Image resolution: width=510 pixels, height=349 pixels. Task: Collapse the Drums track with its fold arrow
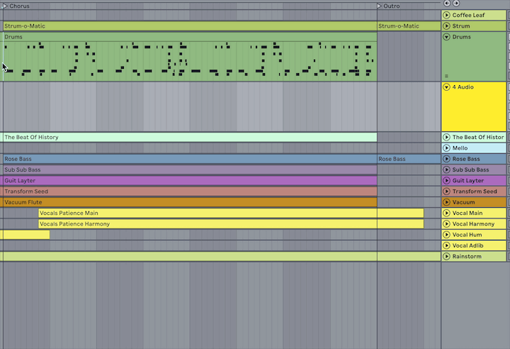click(447, 37)
